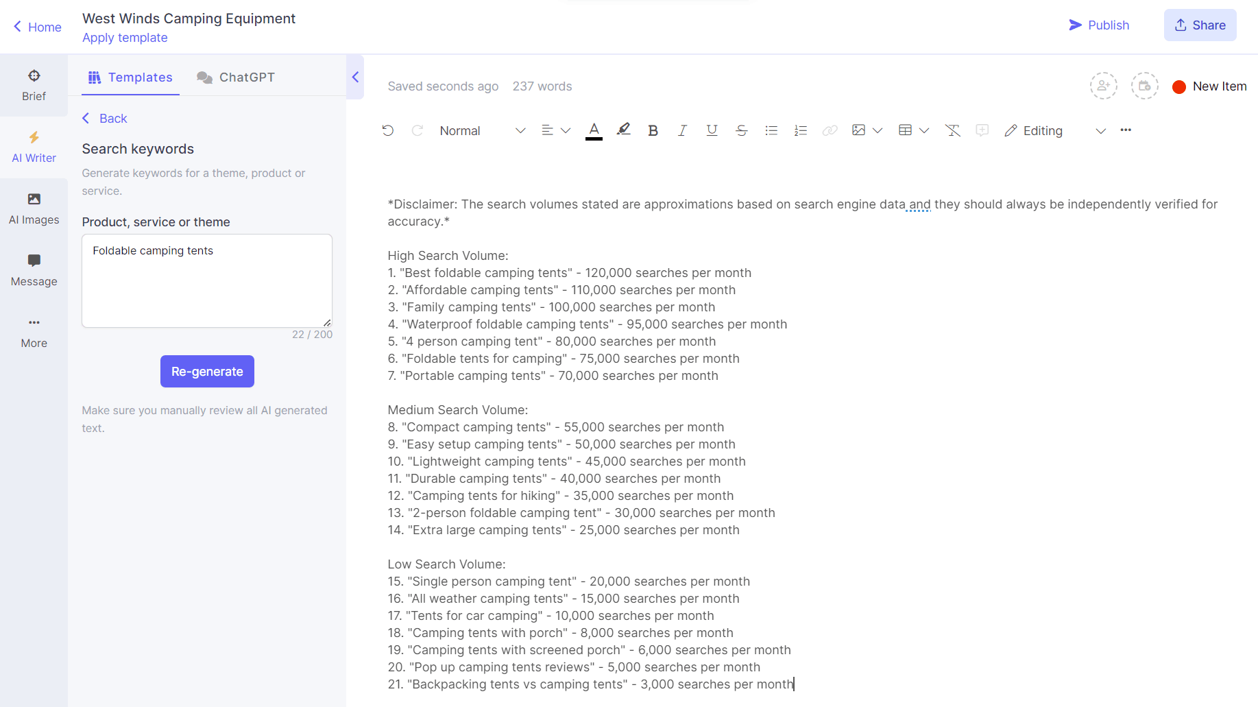Expand the table options chevron

[924, 130]
